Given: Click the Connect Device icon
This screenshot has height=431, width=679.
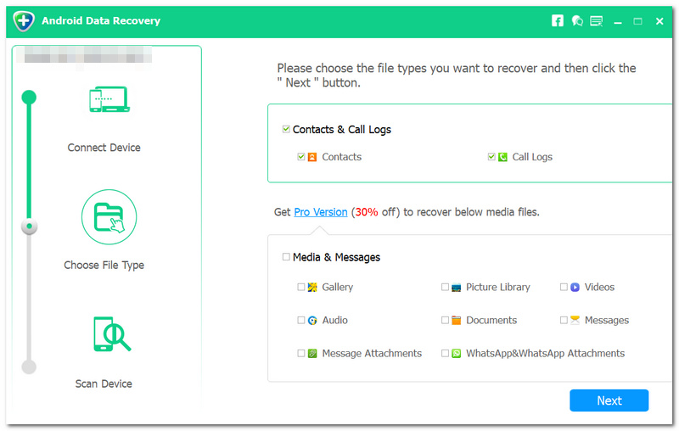Looking at the screenshot, I should [109, 99].
